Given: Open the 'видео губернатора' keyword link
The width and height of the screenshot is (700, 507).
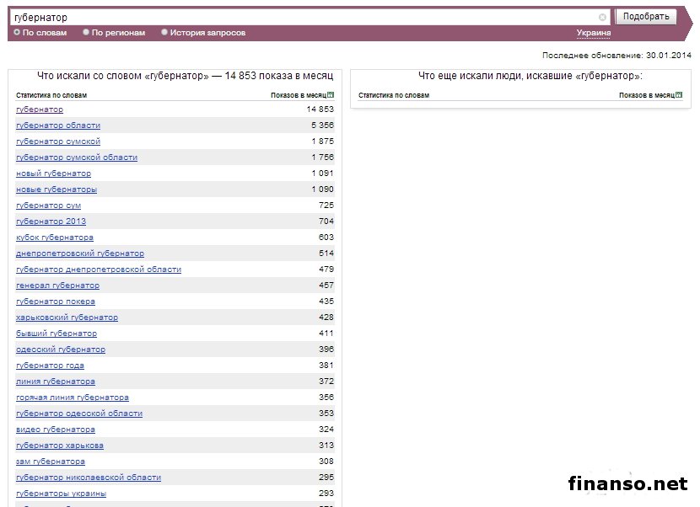Looking at the screenshot, I should pos(56,430).
